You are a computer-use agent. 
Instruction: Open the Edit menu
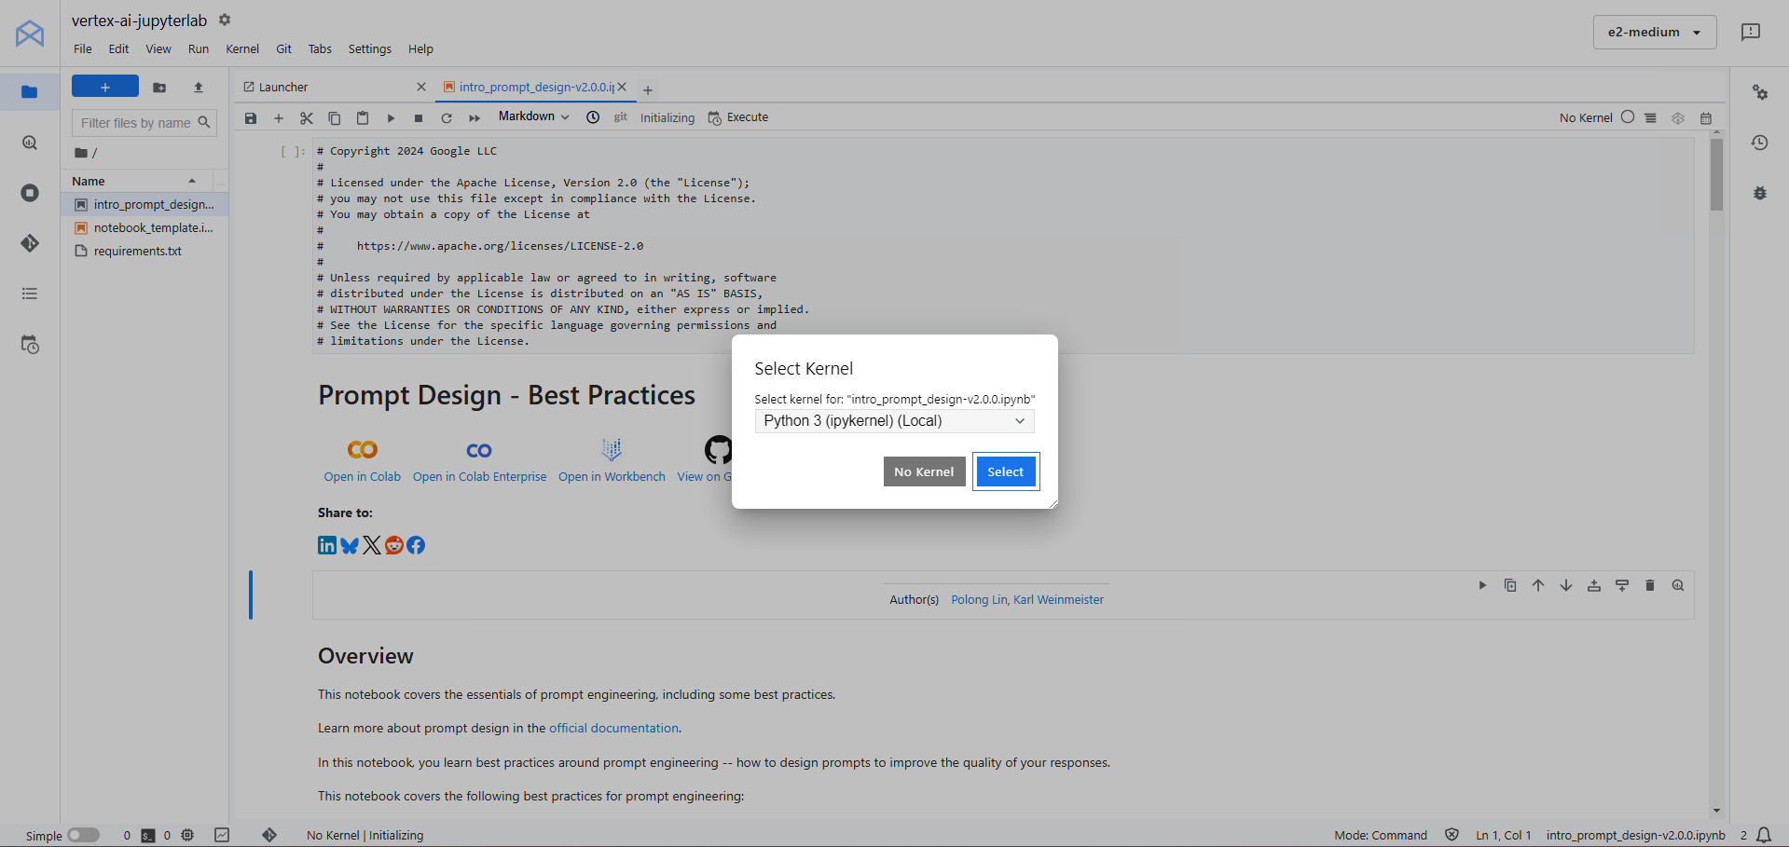tap(118, 48)
